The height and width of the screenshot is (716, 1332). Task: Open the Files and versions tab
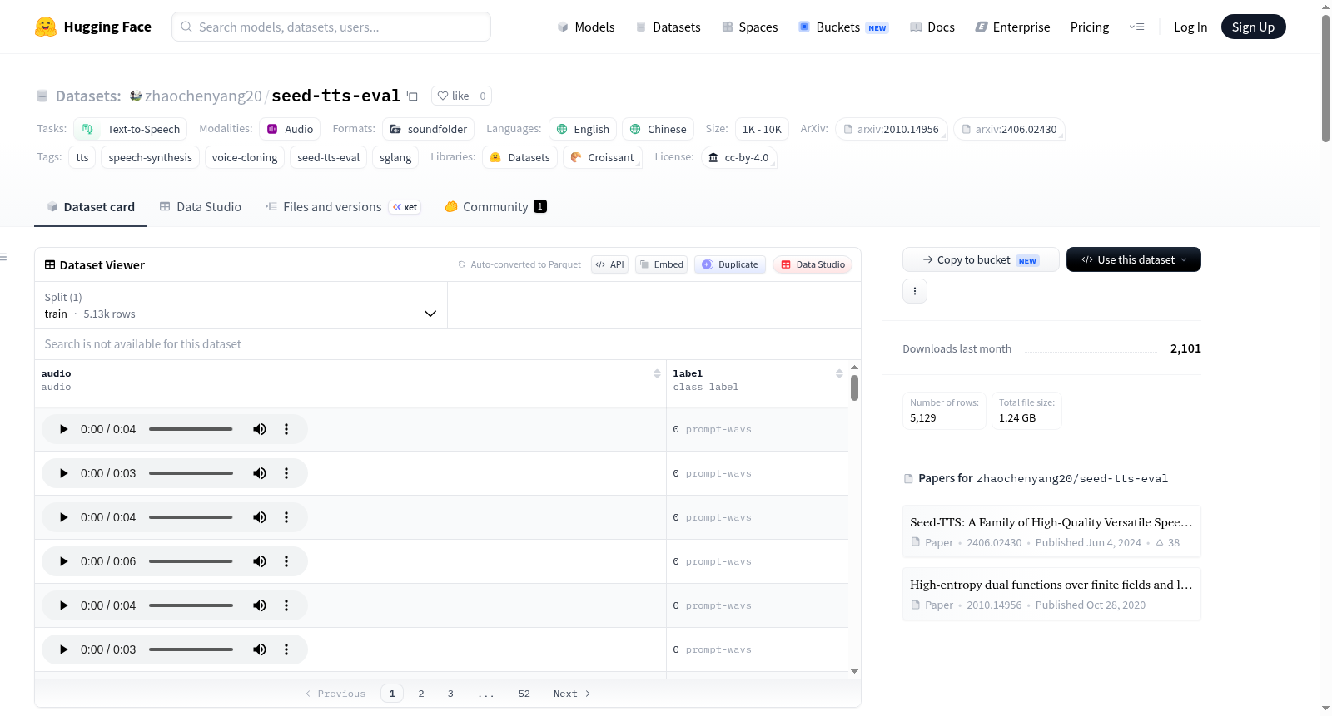[x=342, y=206]
